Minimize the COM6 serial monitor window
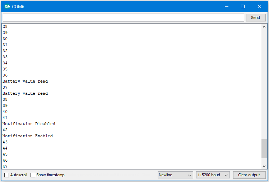Viewport: 269px width, 182px height. point(227,6)
